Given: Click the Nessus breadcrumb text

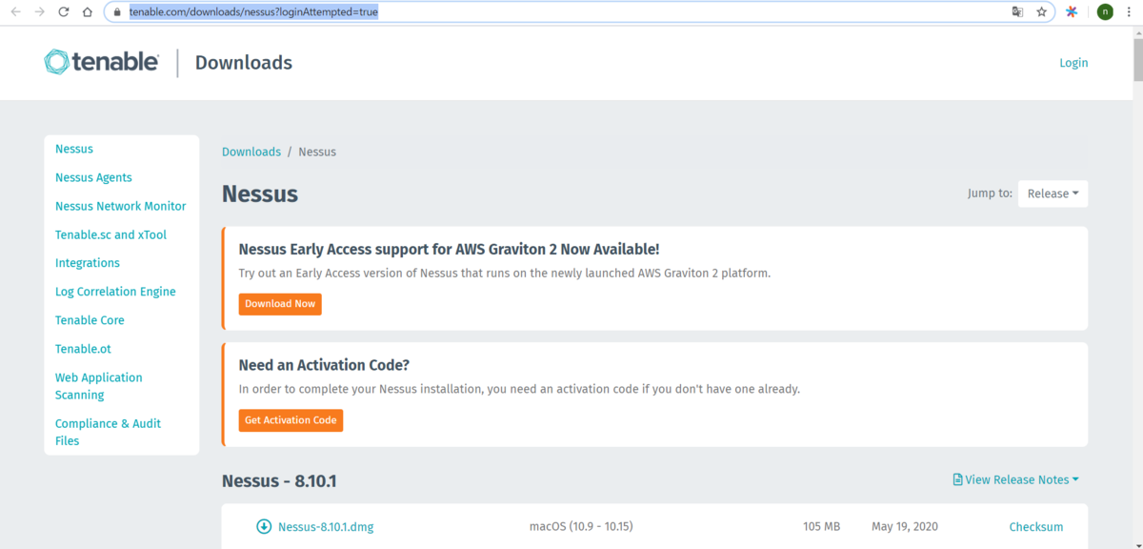Looking at the screenshot, I should pos(317,152).
